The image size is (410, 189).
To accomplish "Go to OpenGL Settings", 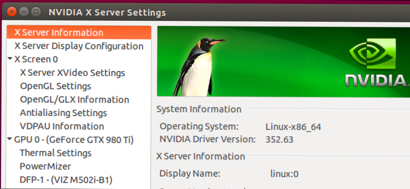I will [56, 86].
